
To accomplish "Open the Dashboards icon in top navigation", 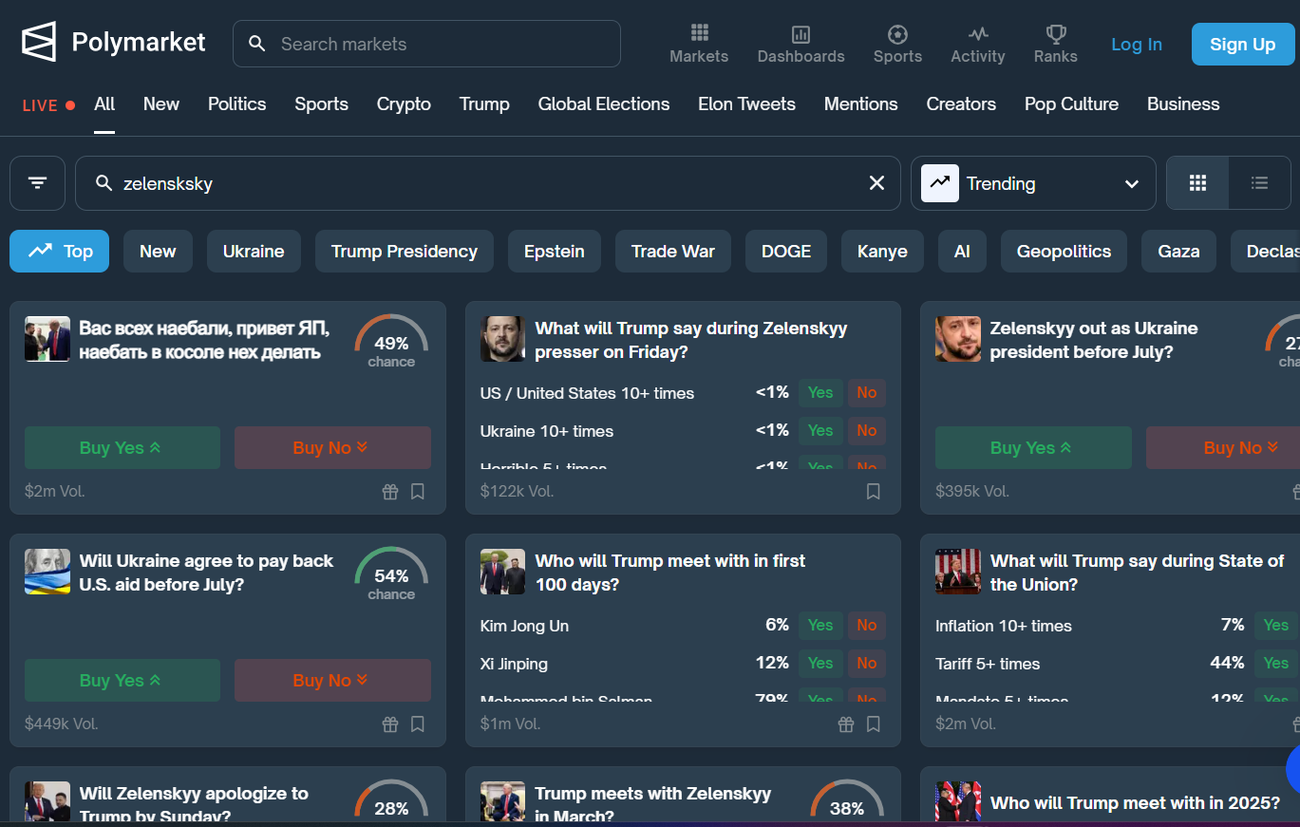I will click(801, 34).
